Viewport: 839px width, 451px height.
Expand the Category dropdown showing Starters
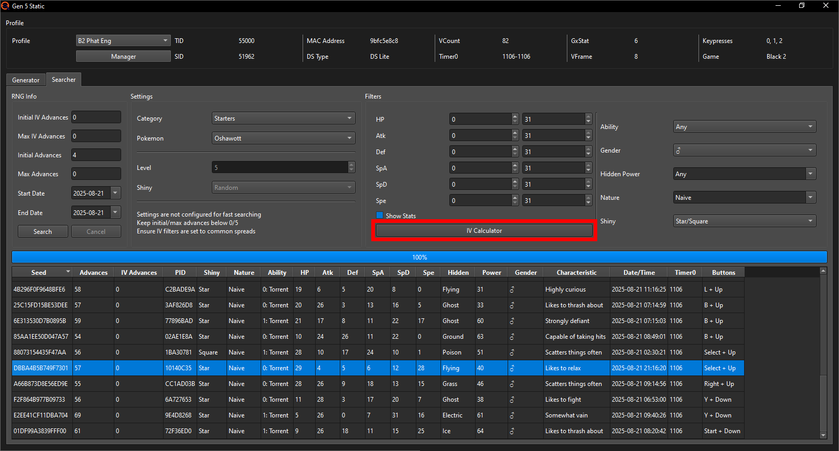point(284,119)
